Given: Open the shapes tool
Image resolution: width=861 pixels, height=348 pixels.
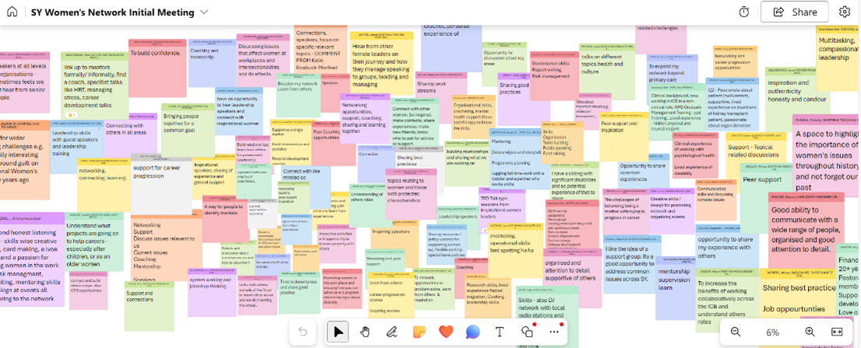Looking at the screenshot, I should tap(528, 332).
